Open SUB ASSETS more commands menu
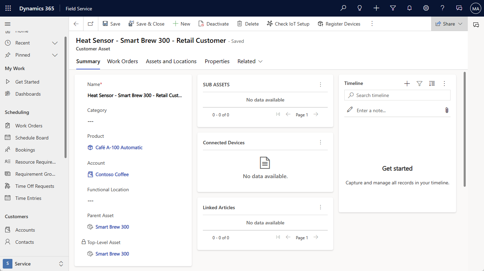The width and height of the screenshot is (484, 271). 320,85
